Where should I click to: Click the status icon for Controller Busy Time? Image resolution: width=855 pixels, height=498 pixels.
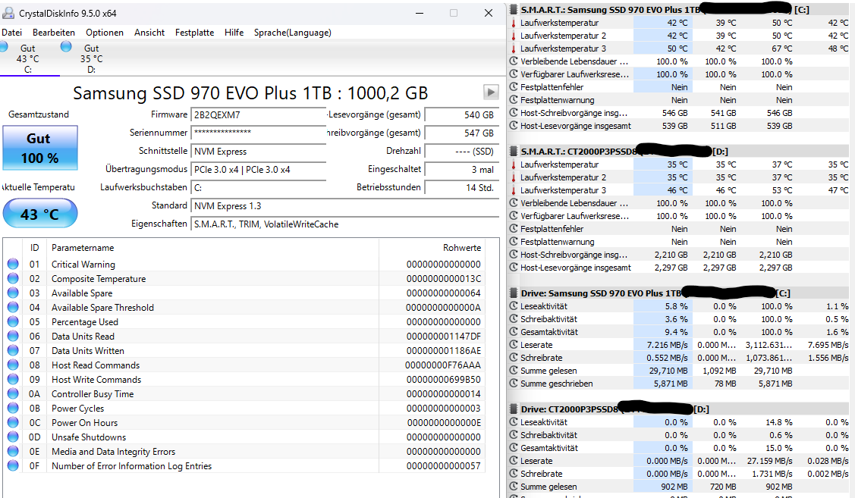pos(13,394)
